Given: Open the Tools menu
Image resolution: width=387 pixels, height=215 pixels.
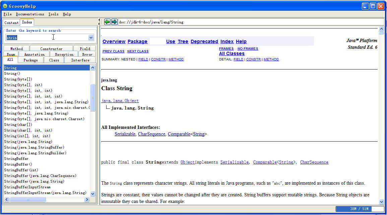Looking at the screenshot, I should click(x=53, y=14).
